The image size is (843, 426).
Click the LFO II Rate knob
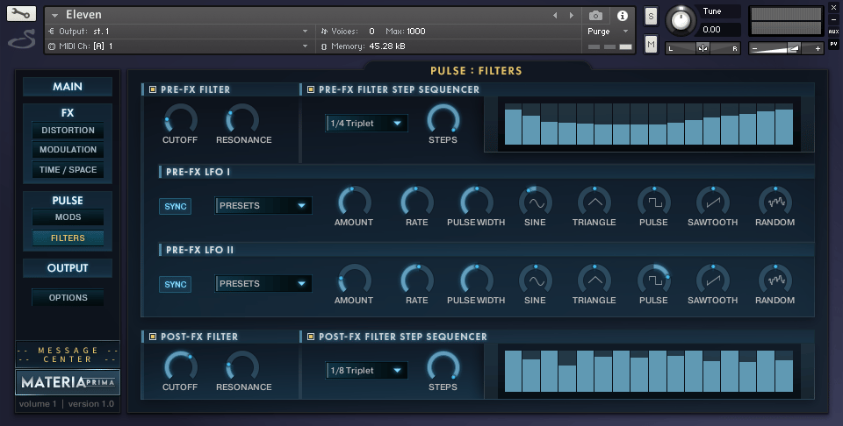tap(416, 280)
